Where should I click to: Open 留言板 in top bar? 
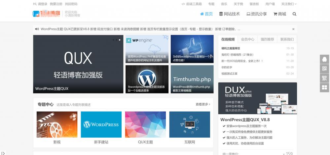[254, 4]
